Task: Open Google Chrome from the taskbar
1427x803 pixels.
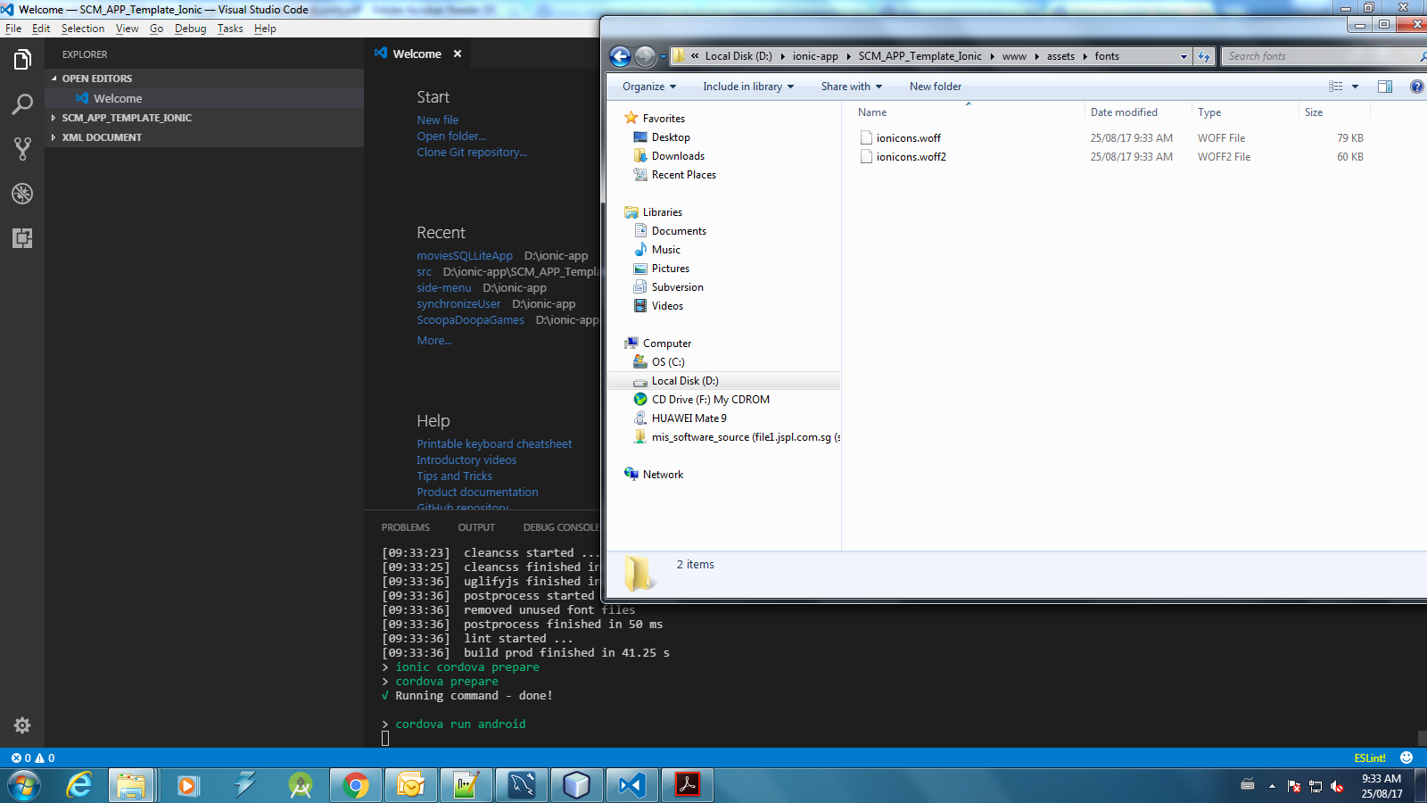Action: (356, 786)
